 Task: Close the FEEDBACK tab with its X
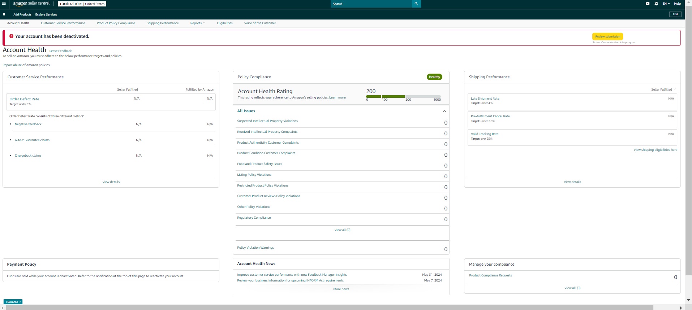(20, 302)
